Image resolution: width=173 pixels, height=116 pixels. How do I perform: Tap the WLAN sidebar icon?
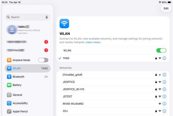point(9,68)
